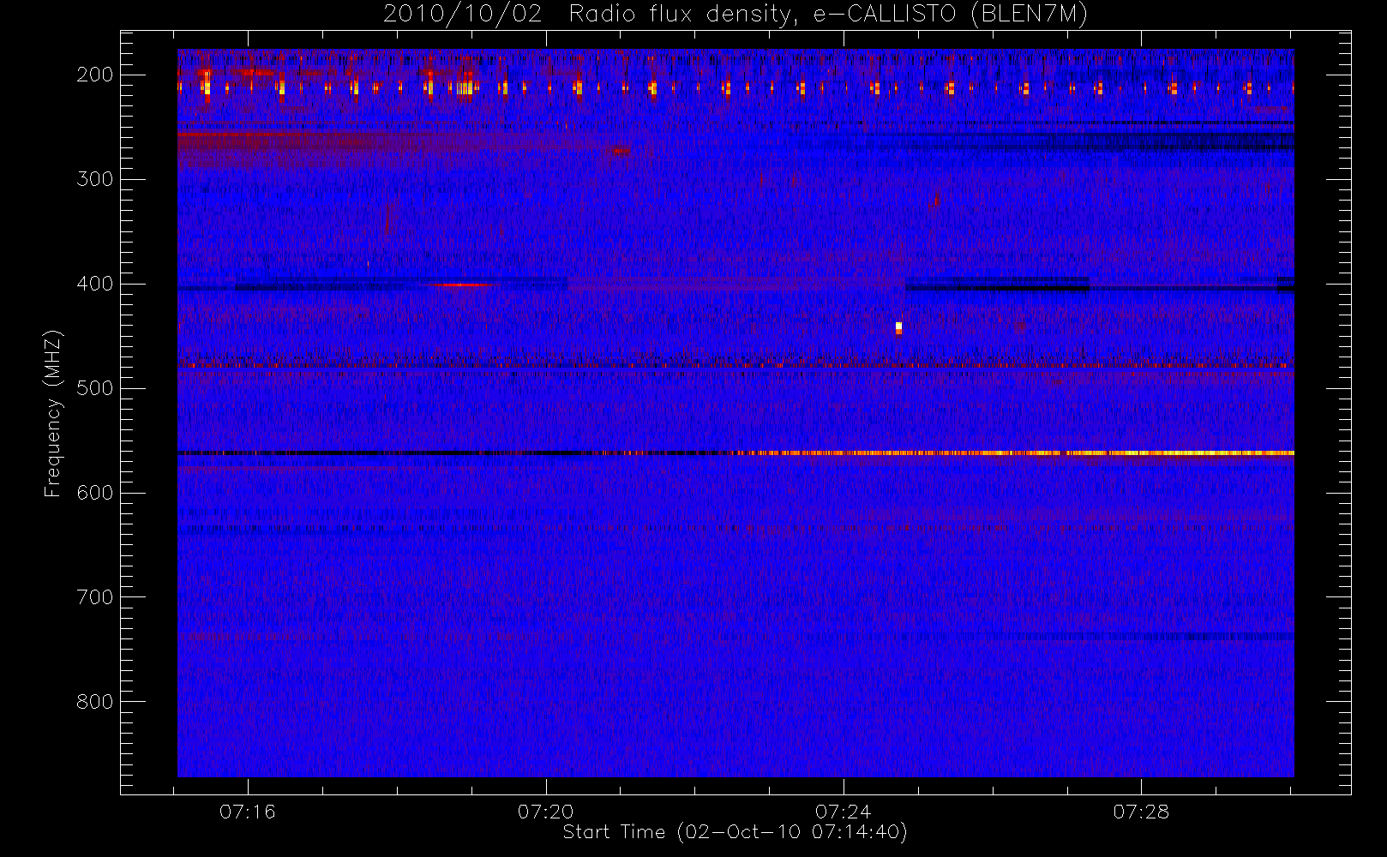This screenshot has height=857, width=1387.
Task: Click the 07:24 time tick label
Action: click(844, 812)
